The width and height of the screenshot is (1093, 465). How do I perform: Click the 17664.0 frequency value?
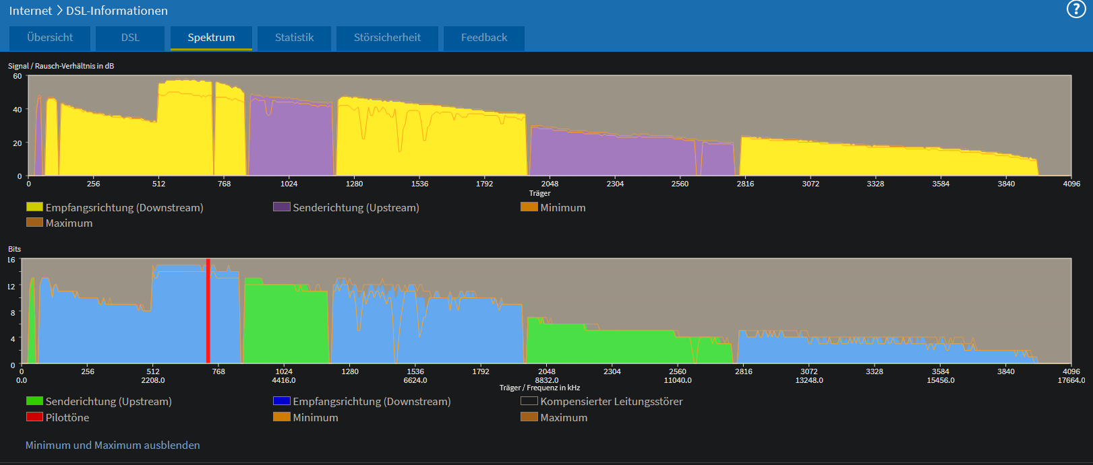pos(1071,380)
